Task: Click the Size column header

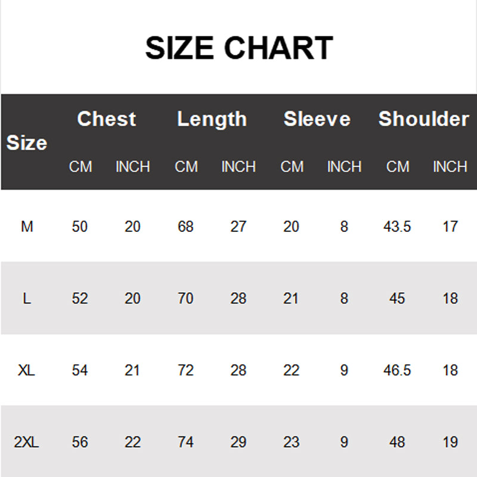Action: click(x=27, y=143)
